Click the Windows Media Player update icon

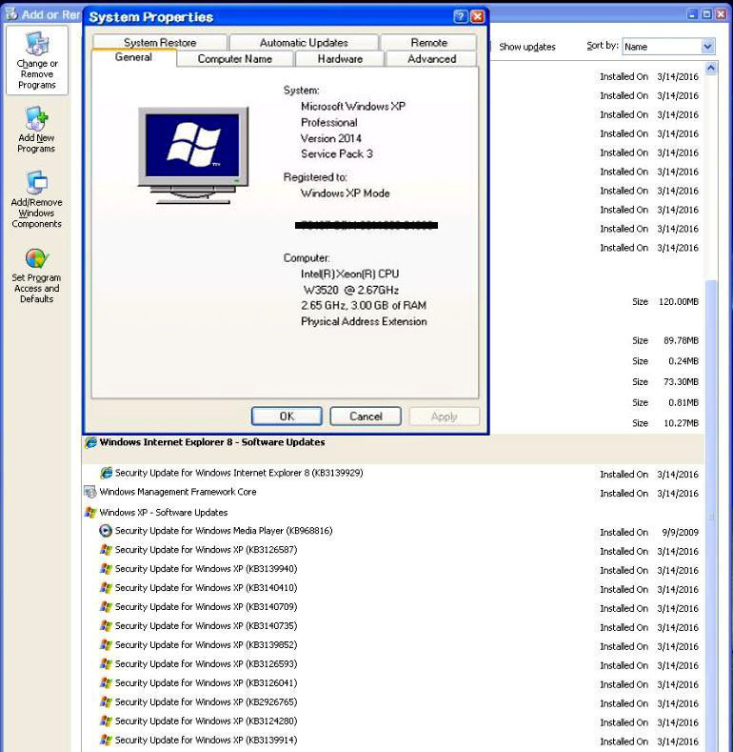106,531
